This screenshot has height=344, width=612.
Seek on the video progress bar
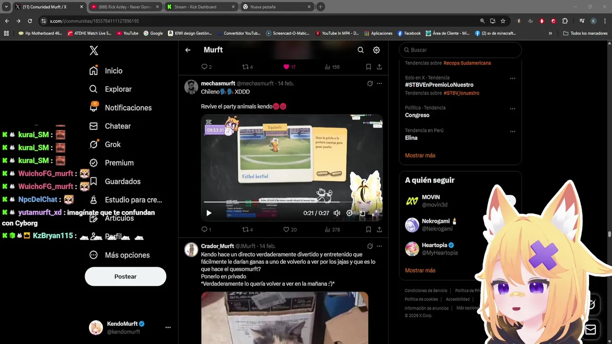click(x=292, y=203)
